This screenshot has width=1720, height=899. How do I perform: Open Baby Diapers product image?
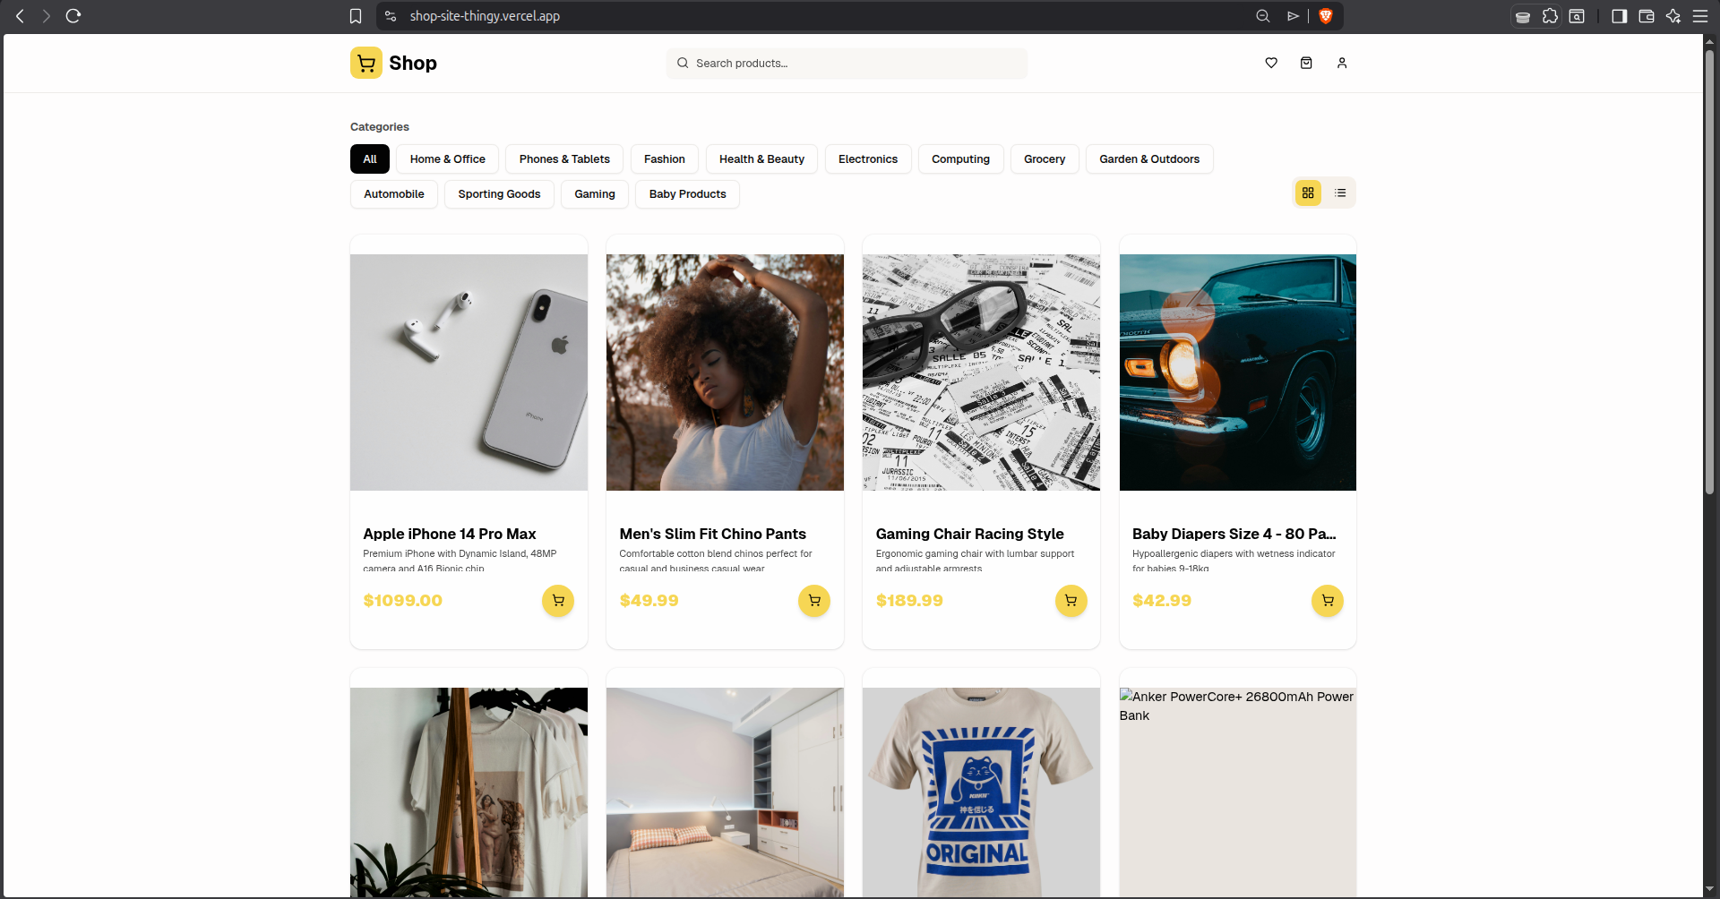tap(1237, 372)
